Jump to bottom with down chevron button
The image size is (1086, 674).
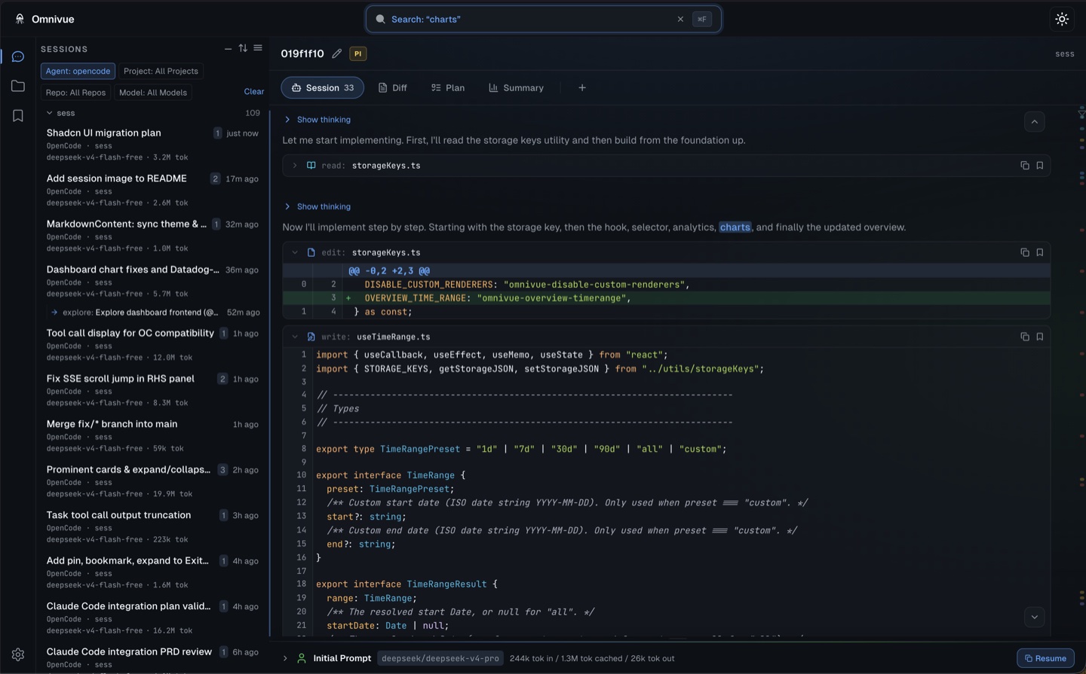coord(1035,617)
